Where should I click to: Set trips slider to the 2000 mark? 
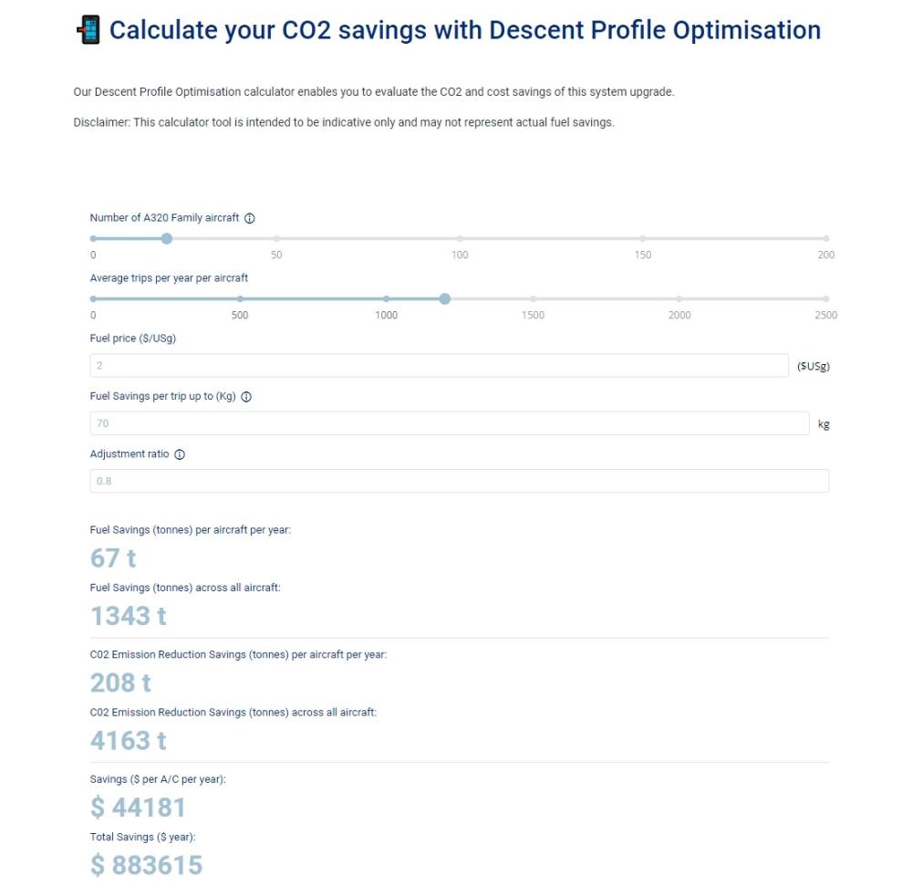[679, 298]
